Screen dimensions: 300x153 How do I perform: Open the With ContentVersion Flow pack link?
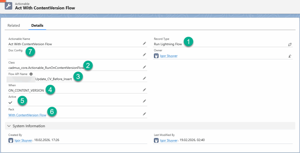[27, 115]
